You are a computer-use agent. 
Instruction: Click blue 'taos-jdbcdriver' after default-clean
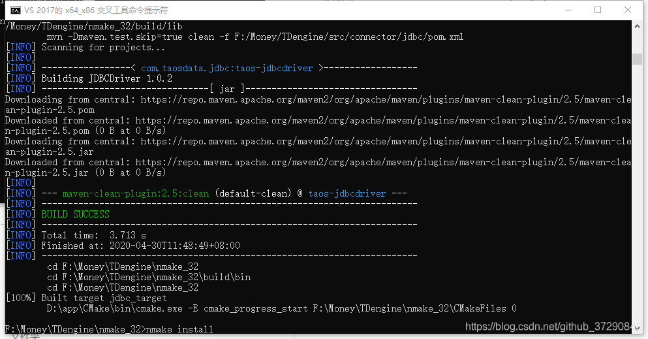click(x=347, y=193)
